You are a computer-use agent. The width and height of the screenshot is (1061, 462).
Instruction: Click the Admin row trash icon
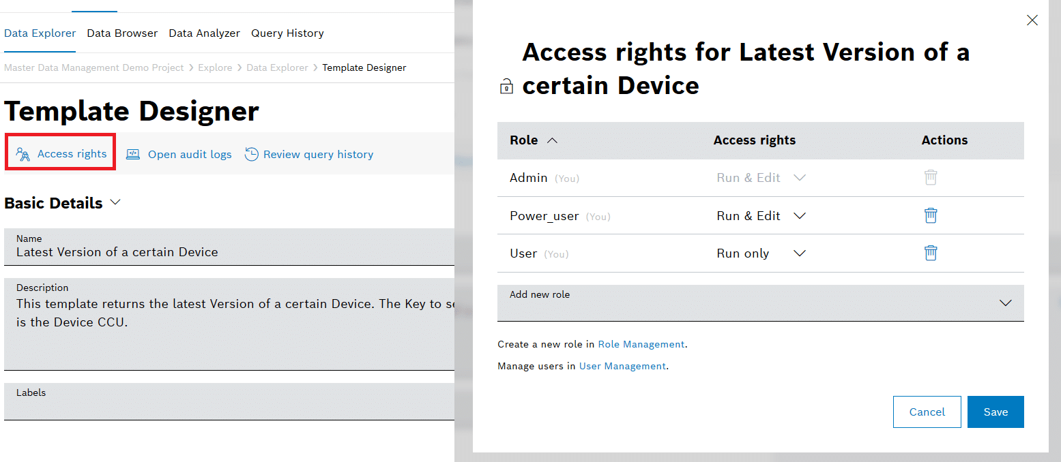click(931, 178)
